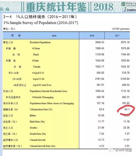136x156 pixels.
Task: Select value 167.65 in 2017 column
Action: click(126, 103)
